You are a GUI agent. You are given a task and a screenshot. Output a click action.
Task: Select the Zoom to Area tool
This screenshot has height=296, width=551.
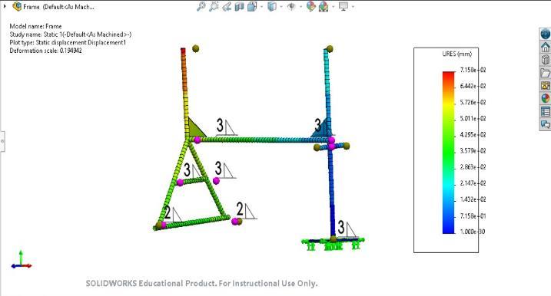pos(214,6)
